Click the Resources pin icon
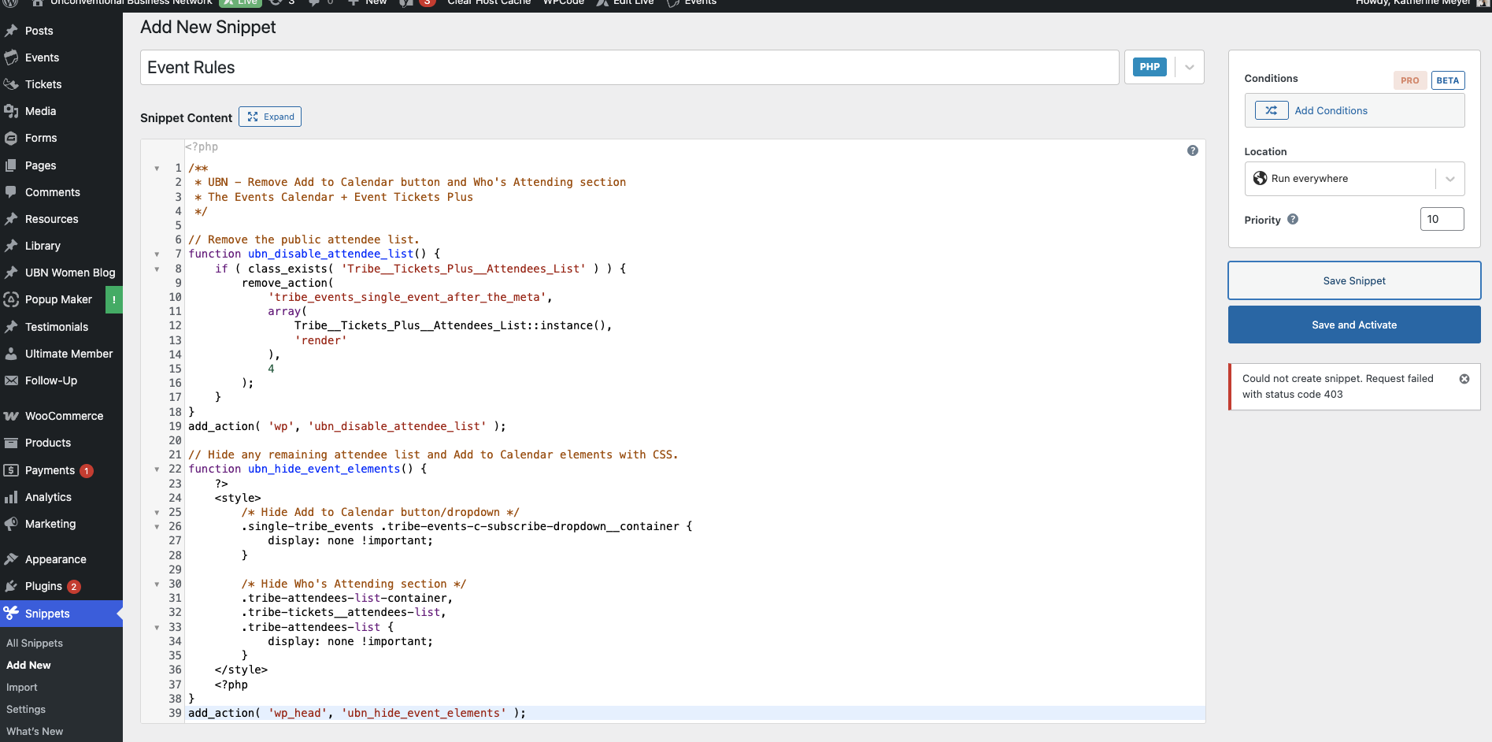The width and height of the screenshot is (1492, 742). coord(11,219)
